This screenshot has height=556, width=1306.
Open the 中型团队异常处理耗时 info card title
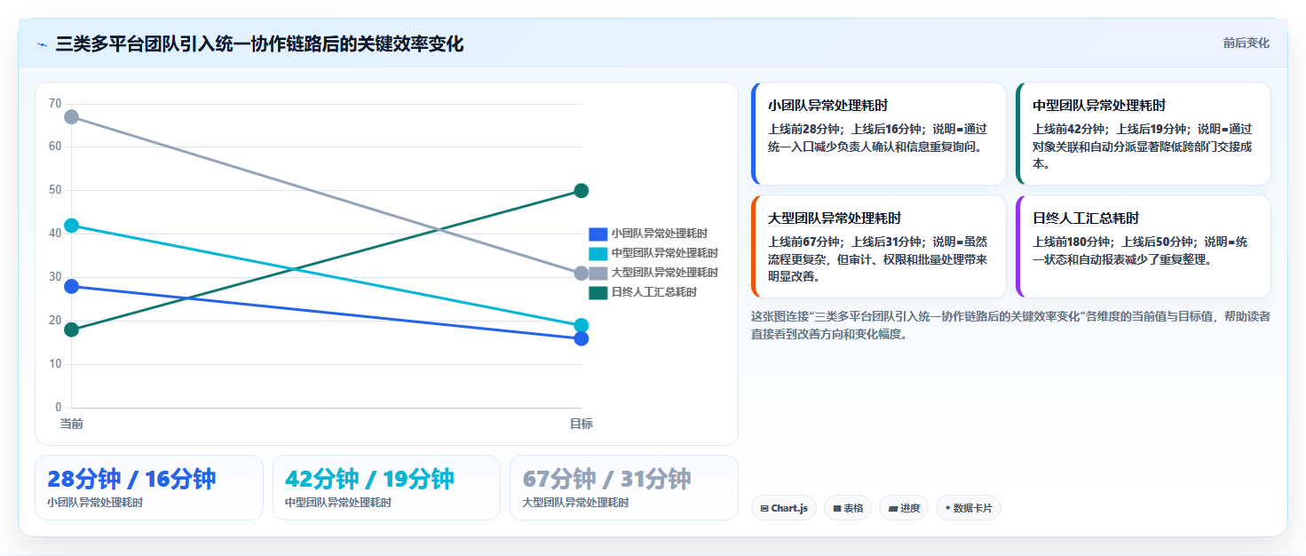point(1099,105)
